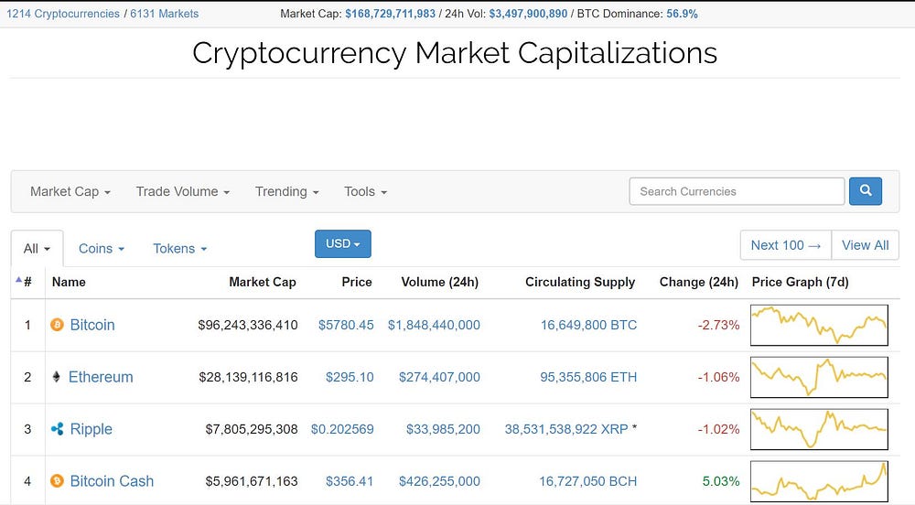Select the All tab
This screenshot has height=505, width=915.
[x=37, y=249]
